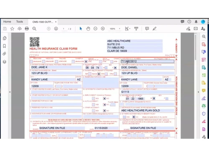Upload the file to cloud icon

click(x=20, y=28)
